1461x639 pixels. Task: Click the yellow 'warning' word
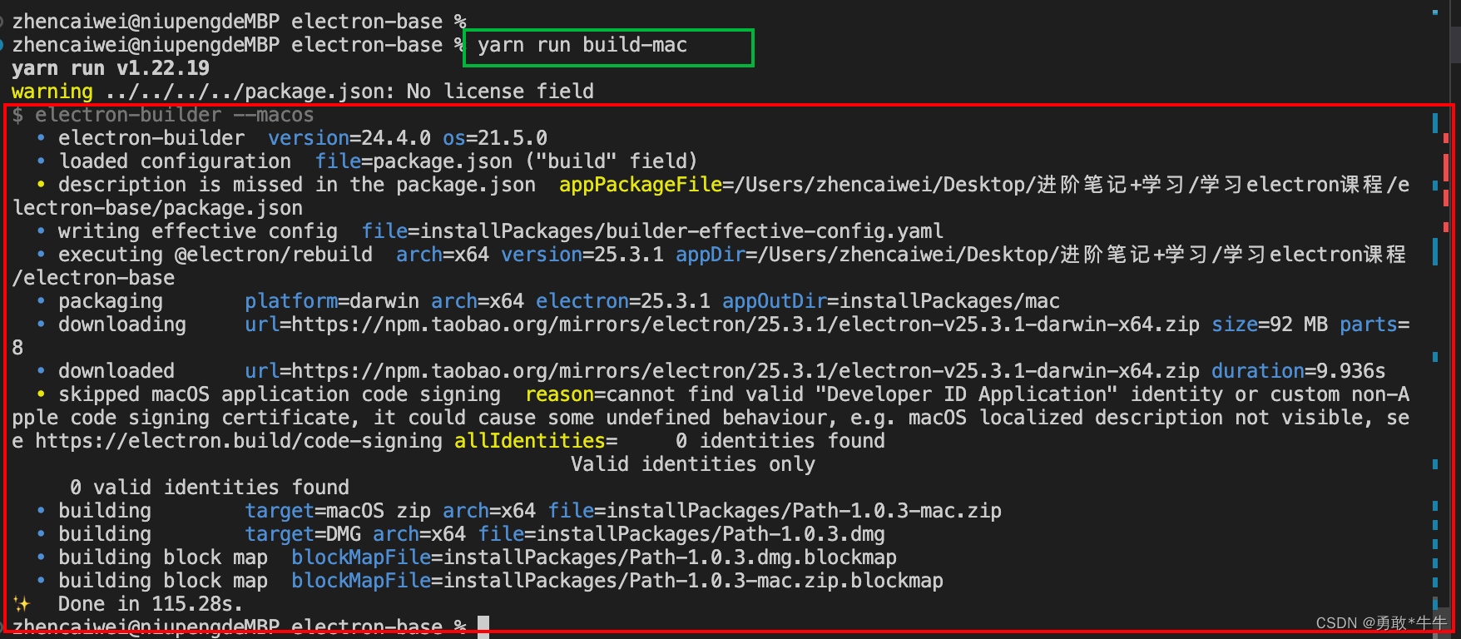pos(52,92)
